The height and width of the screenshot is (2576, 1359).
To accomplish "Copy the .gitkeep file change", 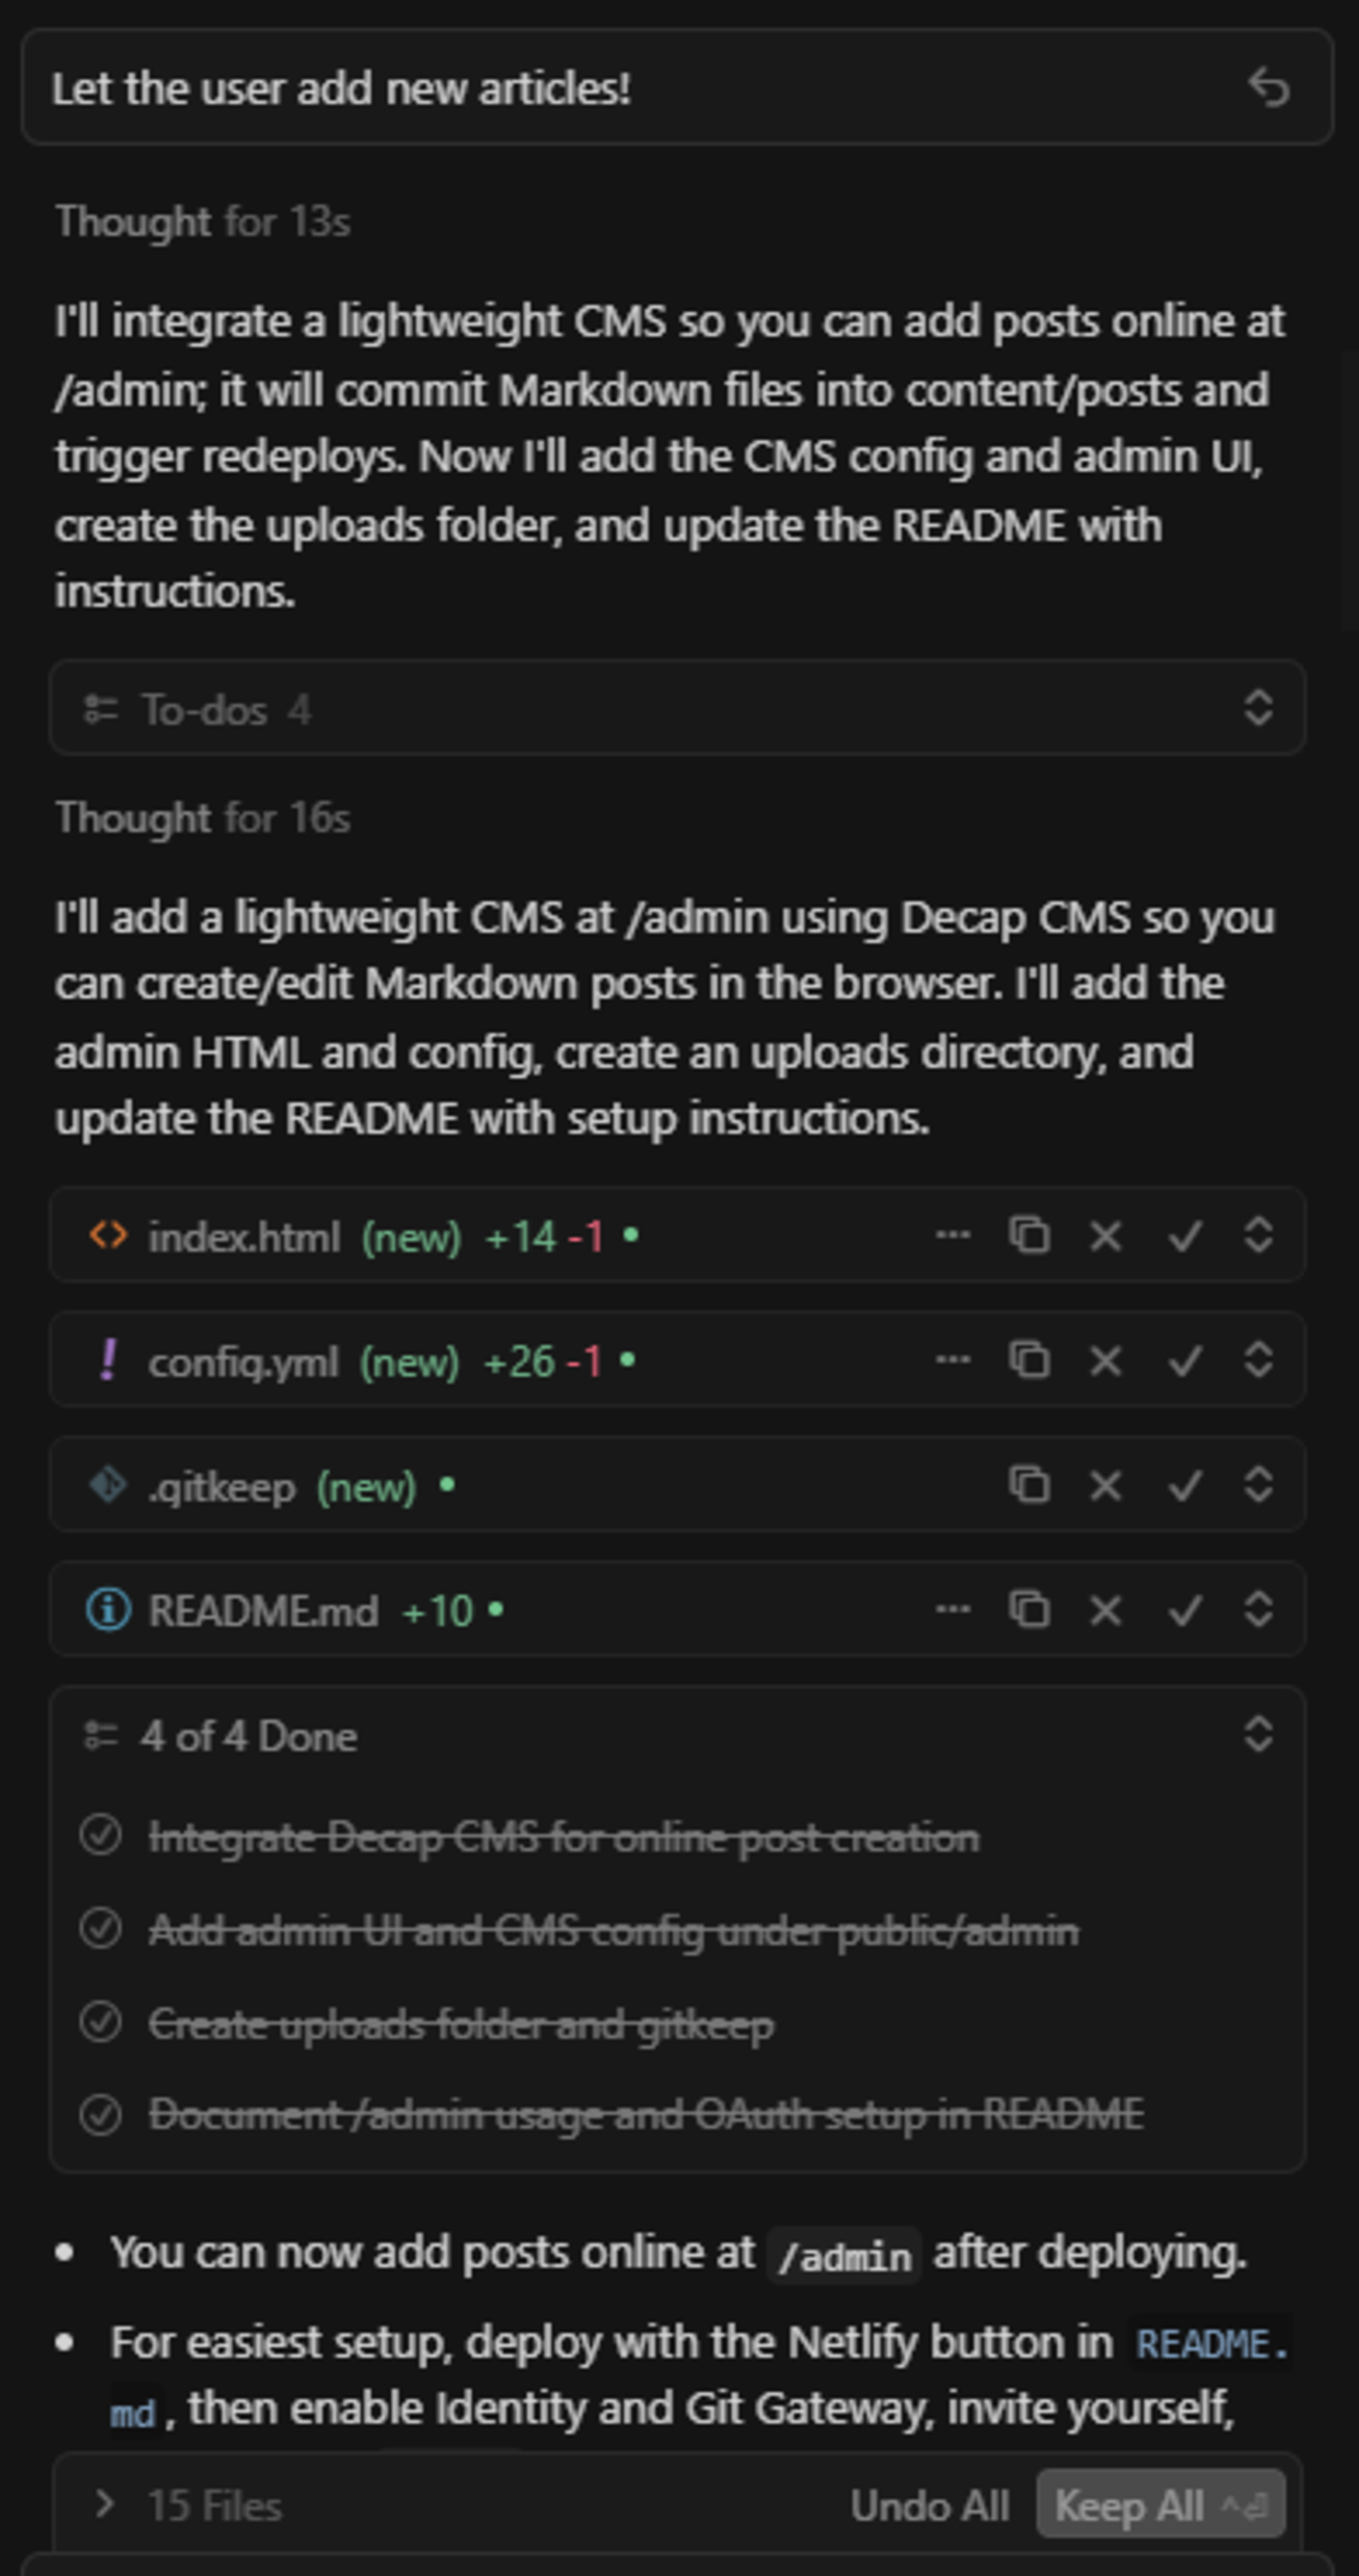I will 1029,1486.
